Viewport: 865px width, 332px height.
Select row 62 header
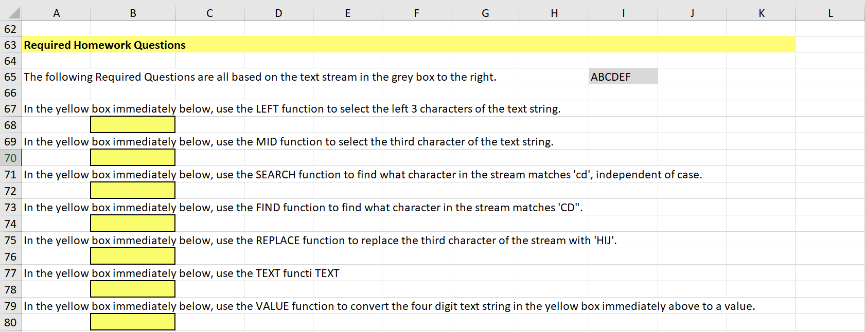point(11,29)
